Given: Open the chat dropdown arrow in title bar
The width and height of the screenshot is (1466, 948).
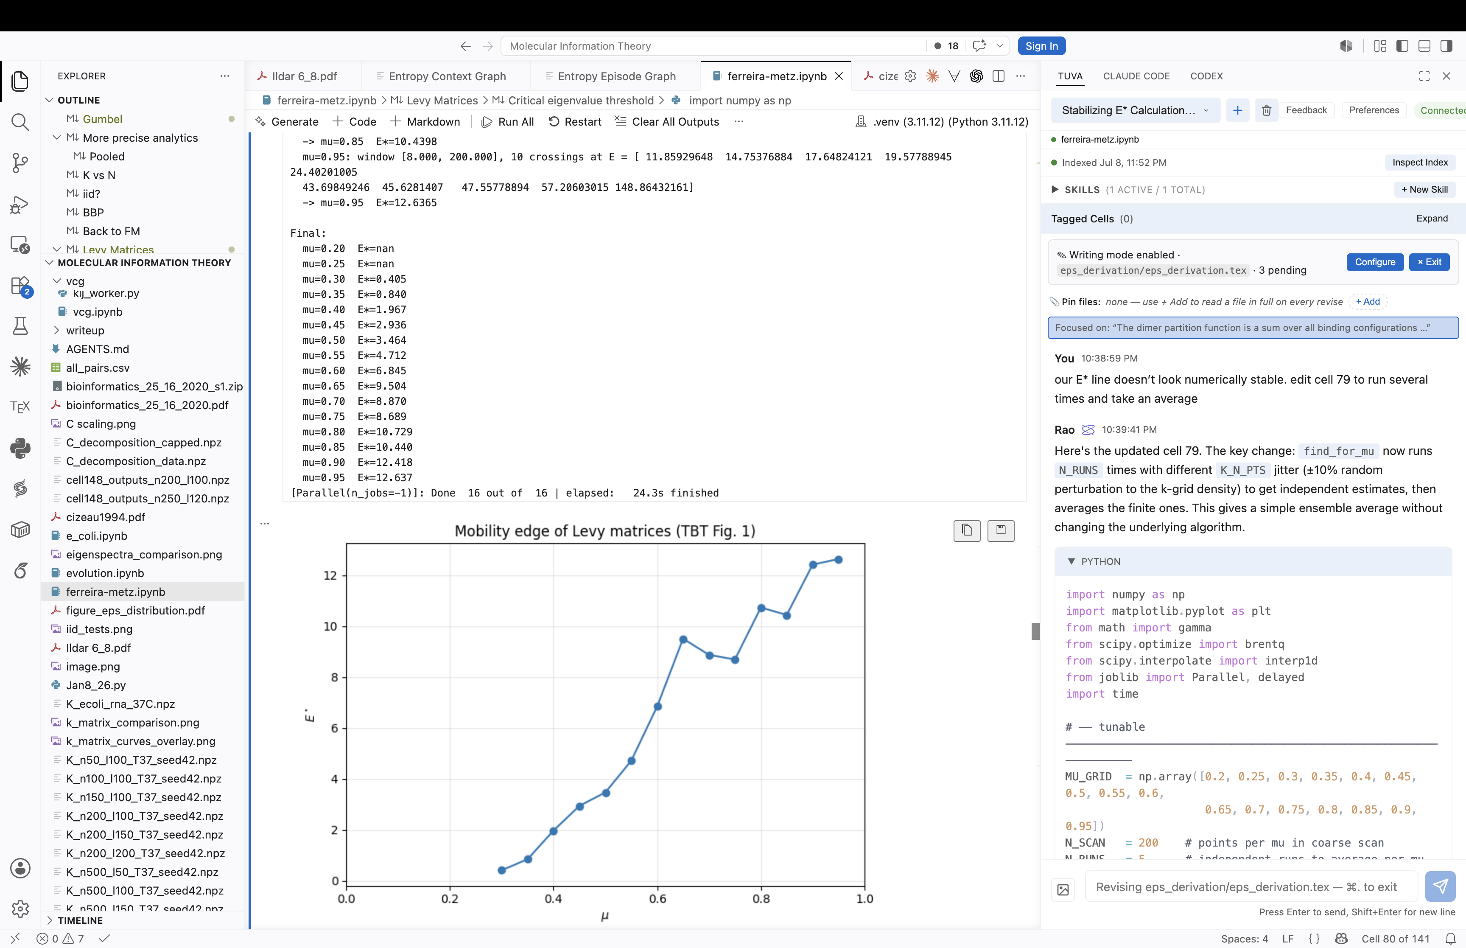Looking at the screenshot, I should point(1000,46).
